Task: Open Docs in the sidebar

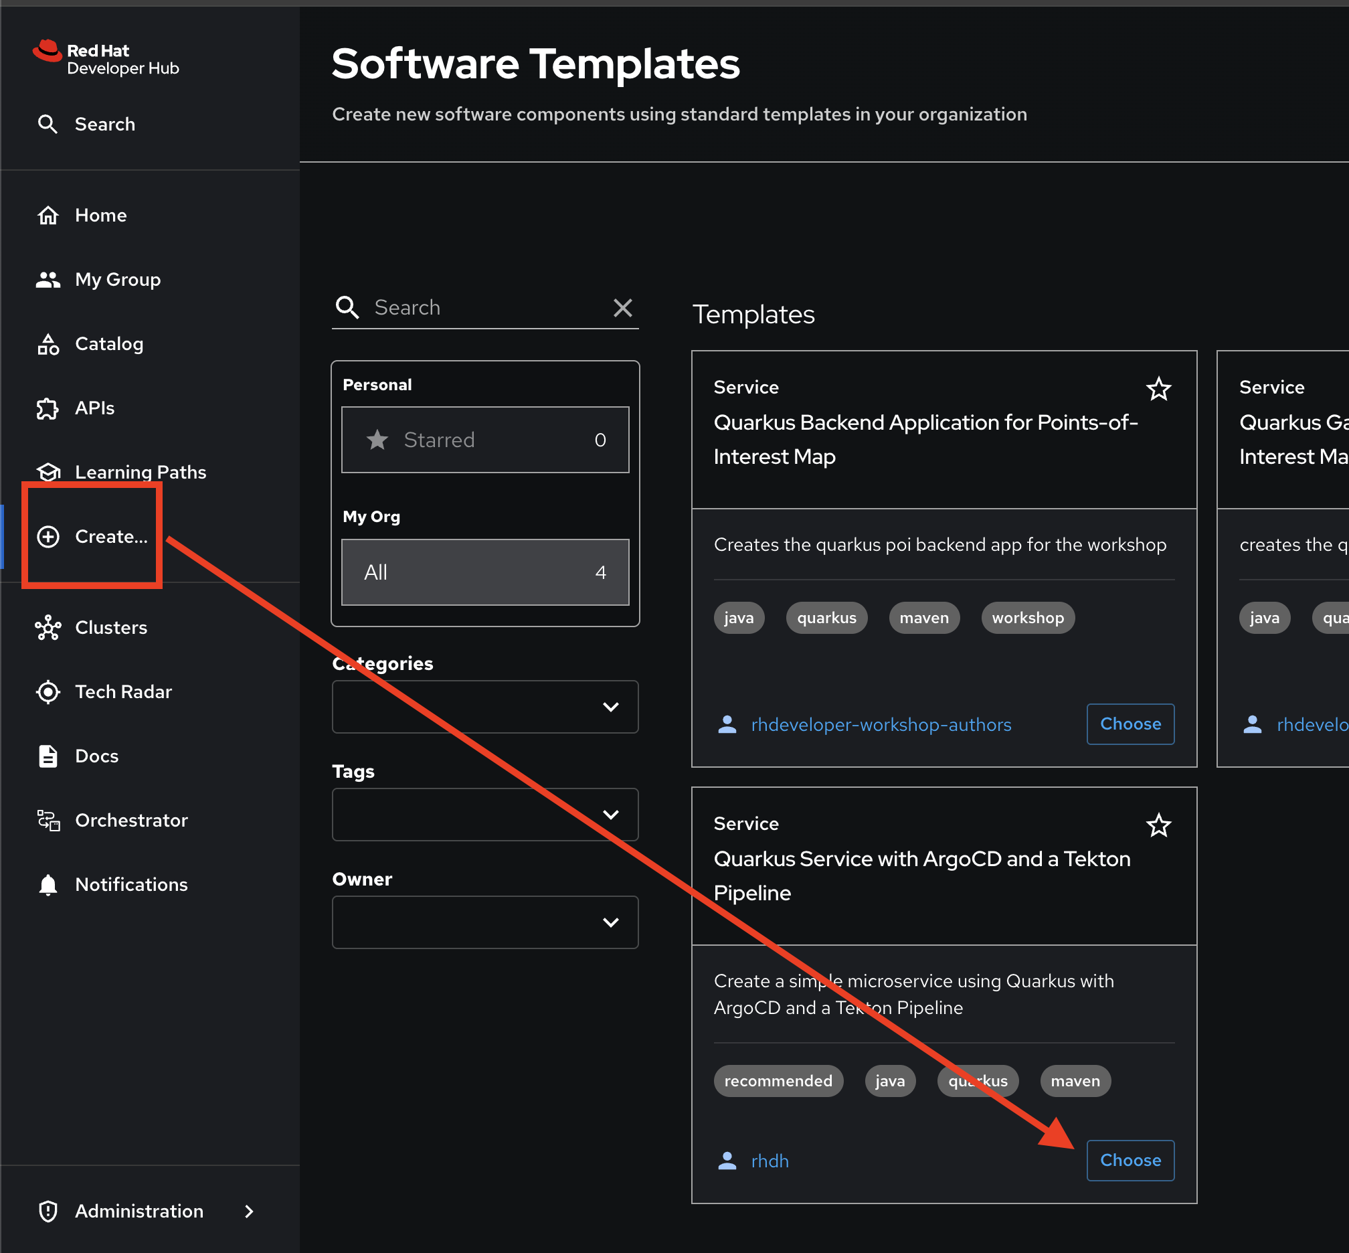Action: pyautogui.click(x=96, y=756)
